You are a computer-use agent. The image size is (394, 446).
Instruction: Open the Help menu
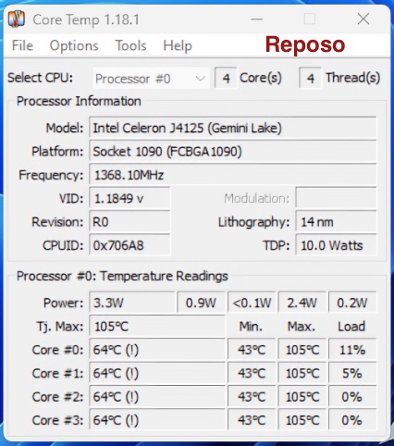click(x=178, y=45)
